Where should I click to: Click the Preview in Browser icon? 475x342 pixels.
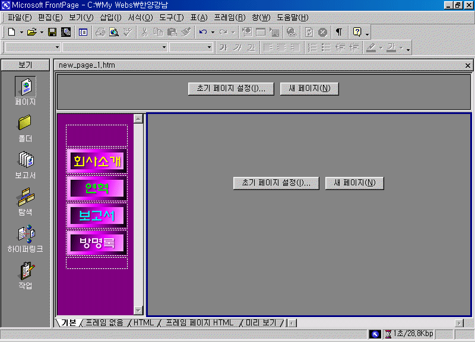[x=114, y=32]
